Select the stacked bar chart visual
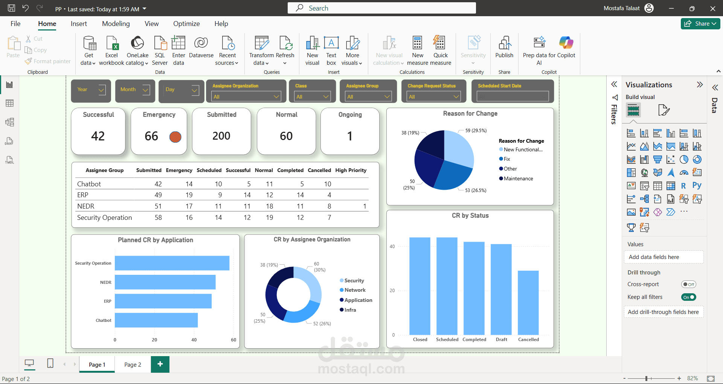 coord(631,133)
